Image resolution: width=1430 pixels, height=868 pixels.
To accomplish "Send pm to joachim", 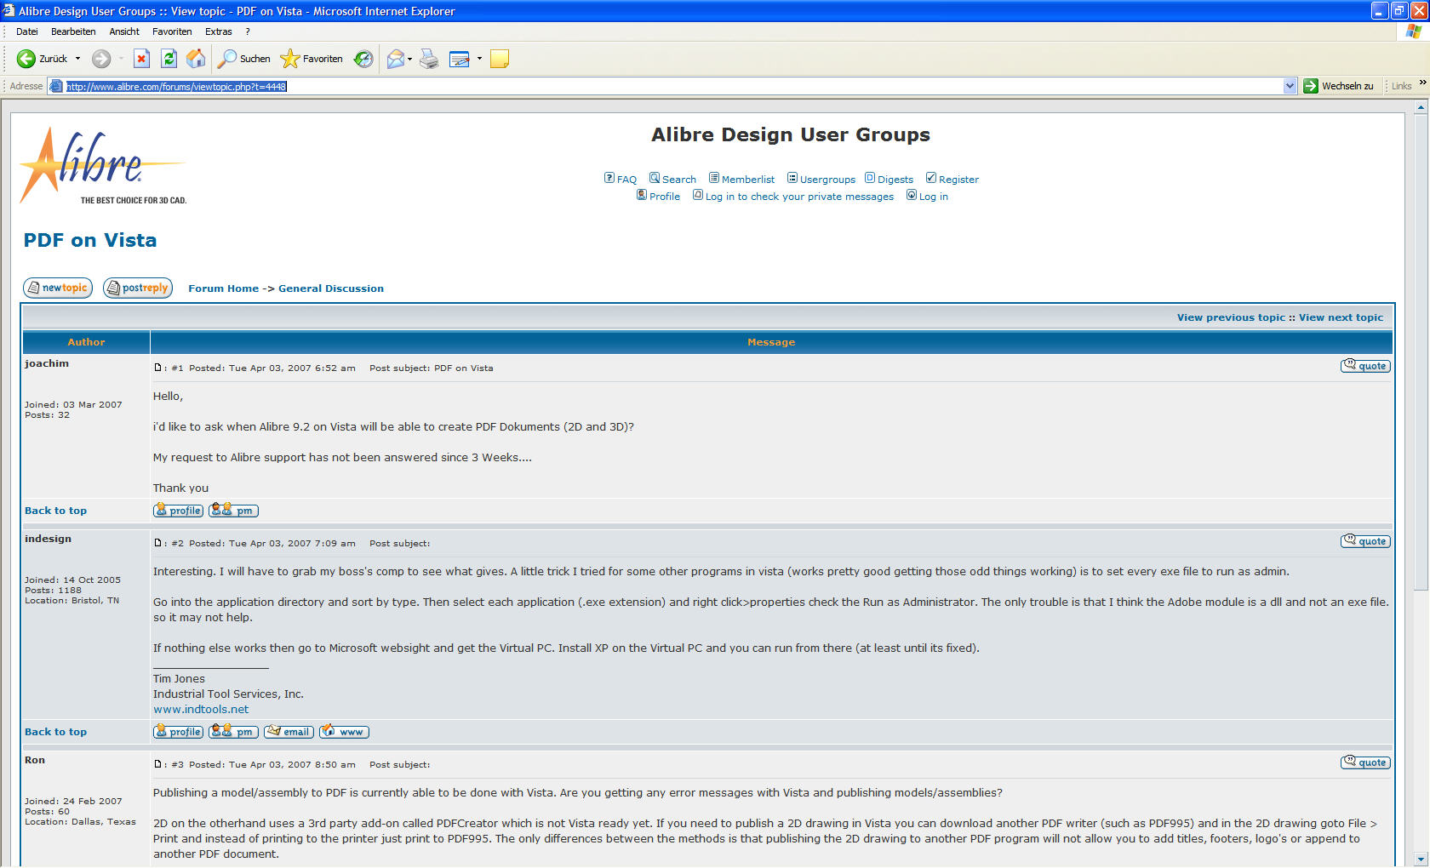I will (233, 511).
